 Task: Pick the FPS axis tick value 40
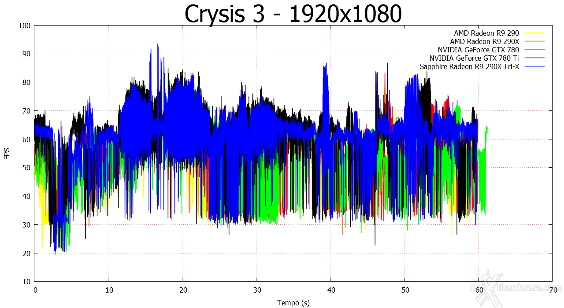tap(26, 196)
